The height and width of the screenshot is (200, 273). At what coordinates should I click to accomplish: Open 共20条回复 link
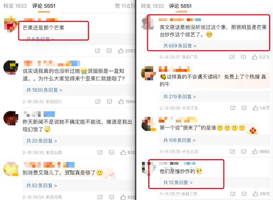click(x=41, y=140)
